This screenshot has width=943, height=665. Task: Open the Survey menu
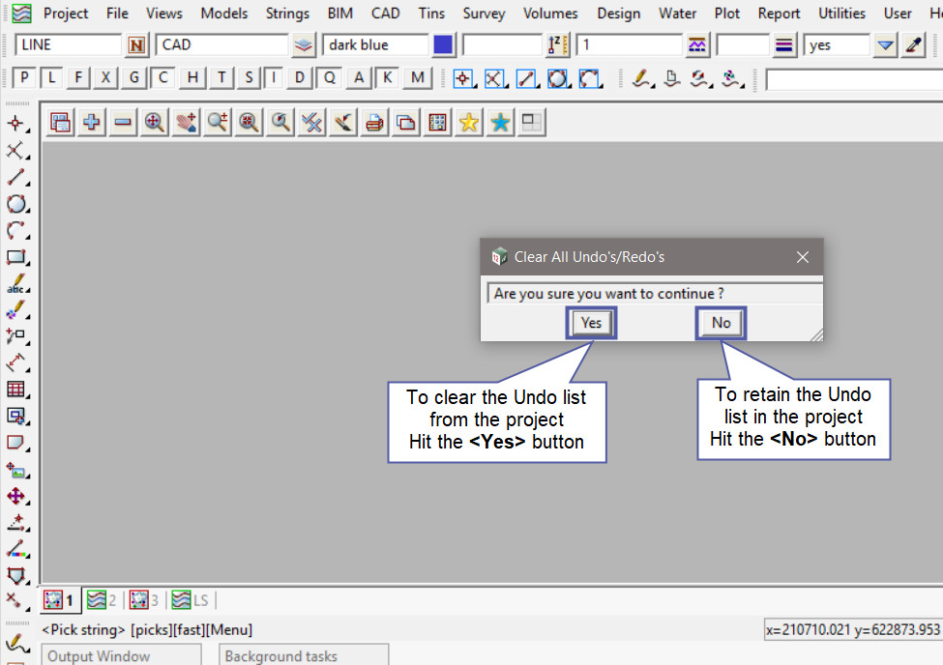[484, 14]
